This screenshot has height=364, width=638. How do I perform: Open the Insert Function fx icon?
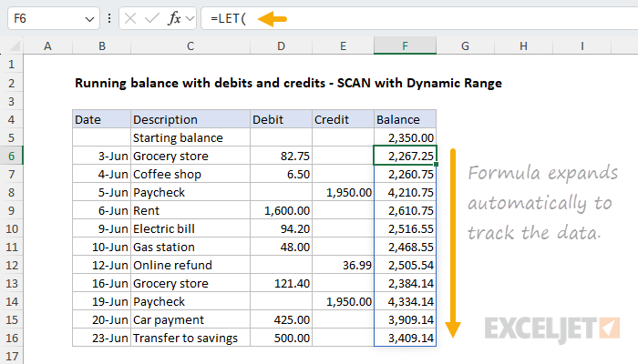tap(174, 18)
